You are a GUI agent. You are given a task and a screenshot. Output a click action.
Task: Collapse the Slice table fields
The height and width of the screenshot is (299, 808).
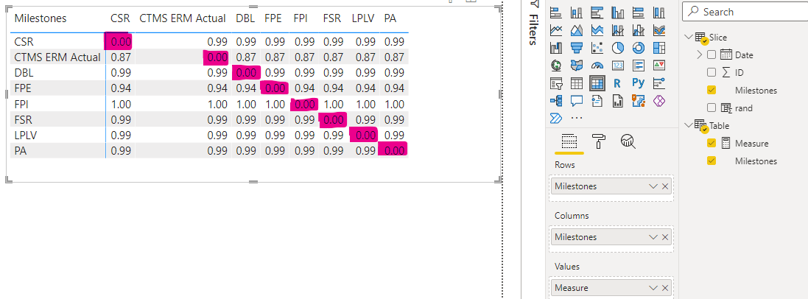[689, 37]
